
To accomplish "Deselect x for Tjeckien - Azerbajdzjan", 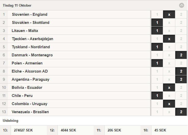I will [169, 39].
